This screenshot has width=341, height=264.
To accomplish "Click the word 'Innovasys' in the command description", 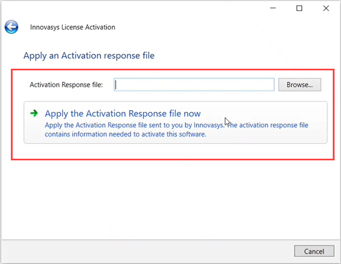I will [x=208, y=125].
